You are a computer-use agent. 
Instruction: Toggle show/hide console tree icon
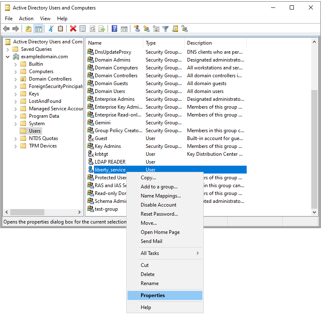(38, 29)
